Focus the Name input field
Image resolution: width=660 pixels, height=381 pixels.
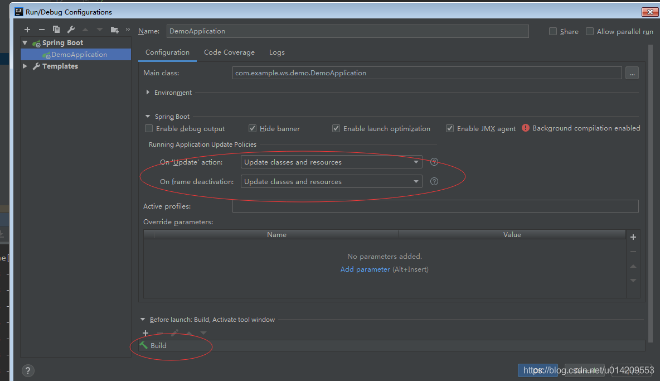pos(348,31)
